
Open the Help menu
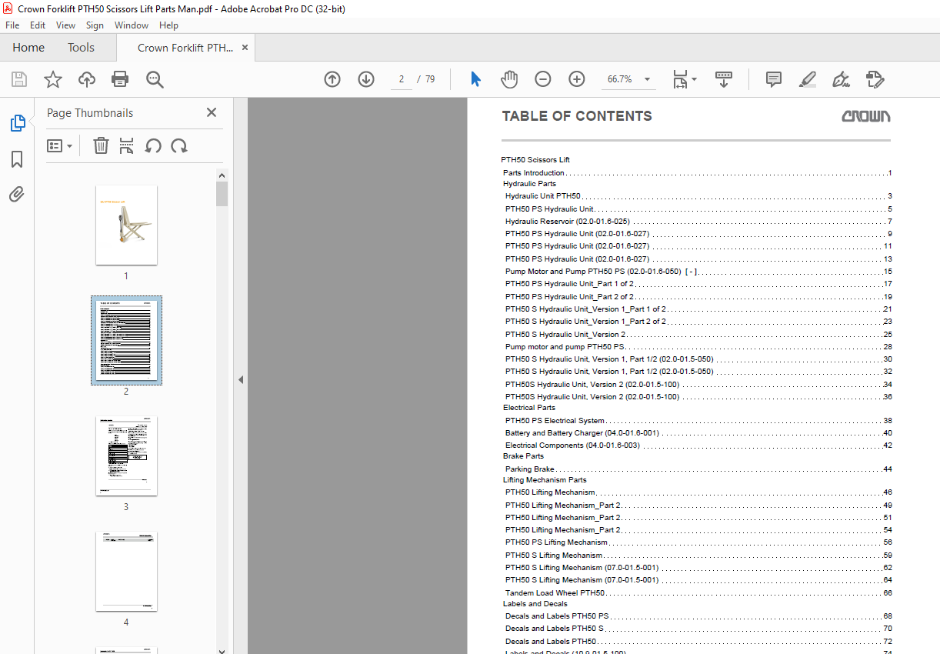coord(168,25)
